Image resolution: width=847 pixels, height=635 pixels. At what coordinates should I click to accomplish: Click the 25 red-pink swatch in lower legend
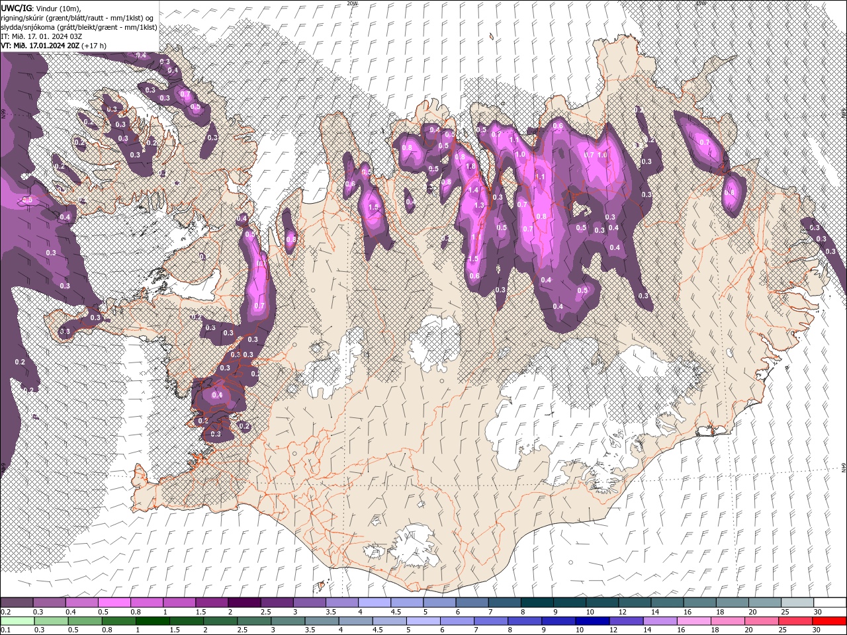pyautogui.click(x=795, y=621)
